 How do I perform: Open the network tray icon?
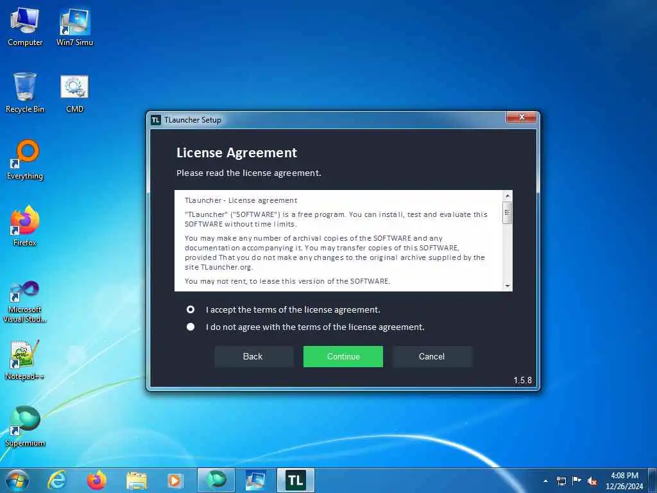coord(561,481)
